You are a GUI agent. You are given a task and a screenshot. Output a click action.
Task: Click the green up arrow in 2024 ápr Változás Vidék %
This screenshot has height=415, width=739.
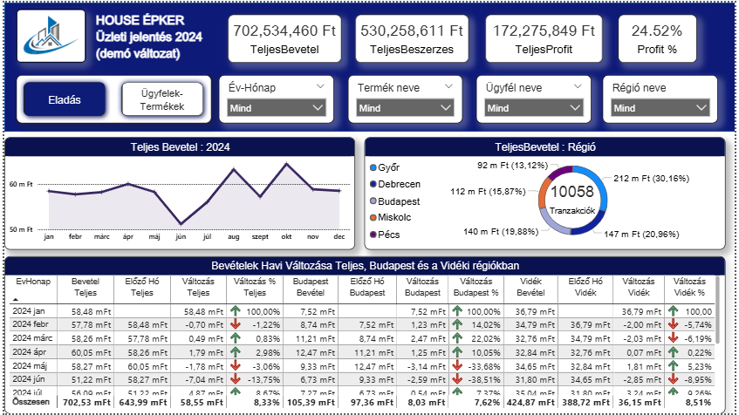(673, 352)
